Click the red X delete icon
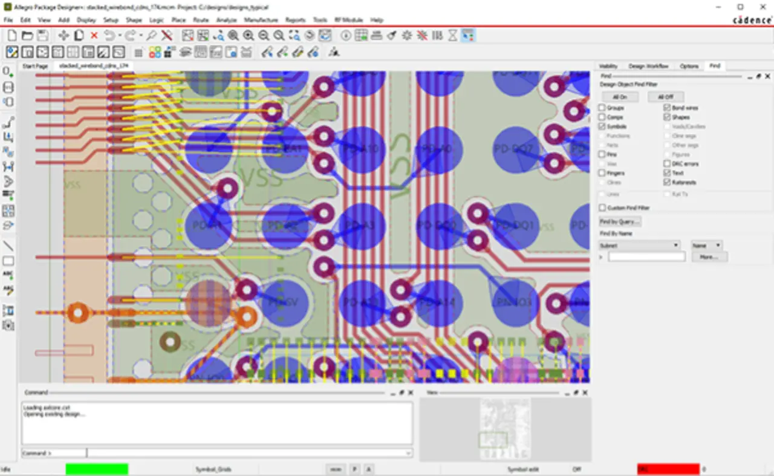The height and width of the screenshot is (476, 774). pyautogui.click(x=94, y=36)
